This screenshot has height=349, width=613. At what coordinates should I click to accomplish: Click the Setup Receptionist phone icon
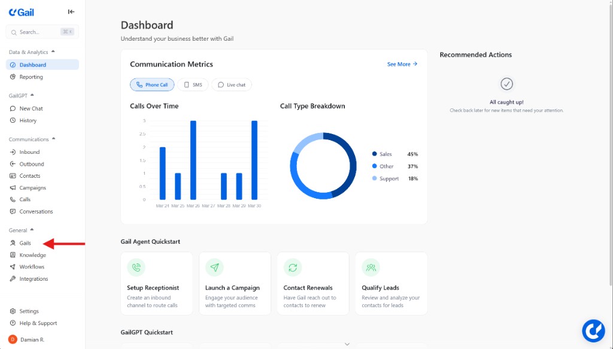pos(136,268)
